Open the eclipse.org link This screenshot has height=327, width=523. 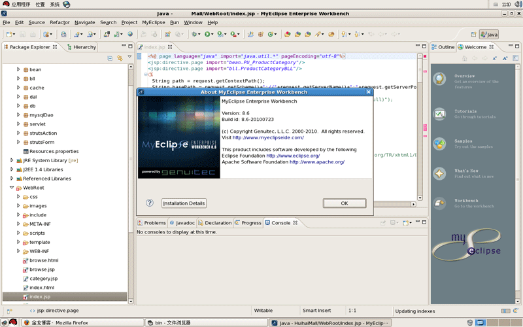point(293,156)
